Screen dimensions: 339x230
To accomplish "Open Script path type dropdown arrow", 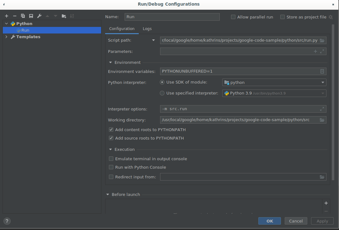I will (153, 40).
